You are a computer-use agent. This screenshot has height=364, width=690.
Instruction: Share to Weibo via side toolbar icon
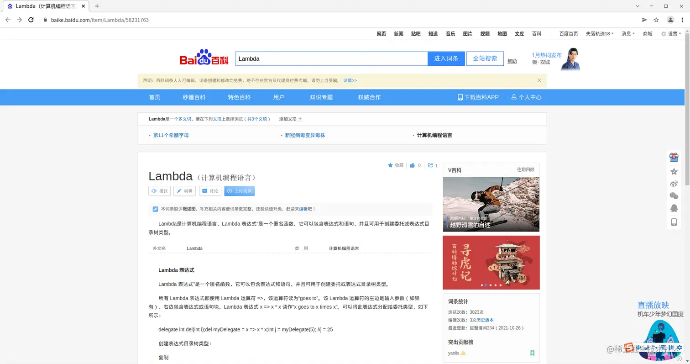pyautogui.click(x=674, y=184)
